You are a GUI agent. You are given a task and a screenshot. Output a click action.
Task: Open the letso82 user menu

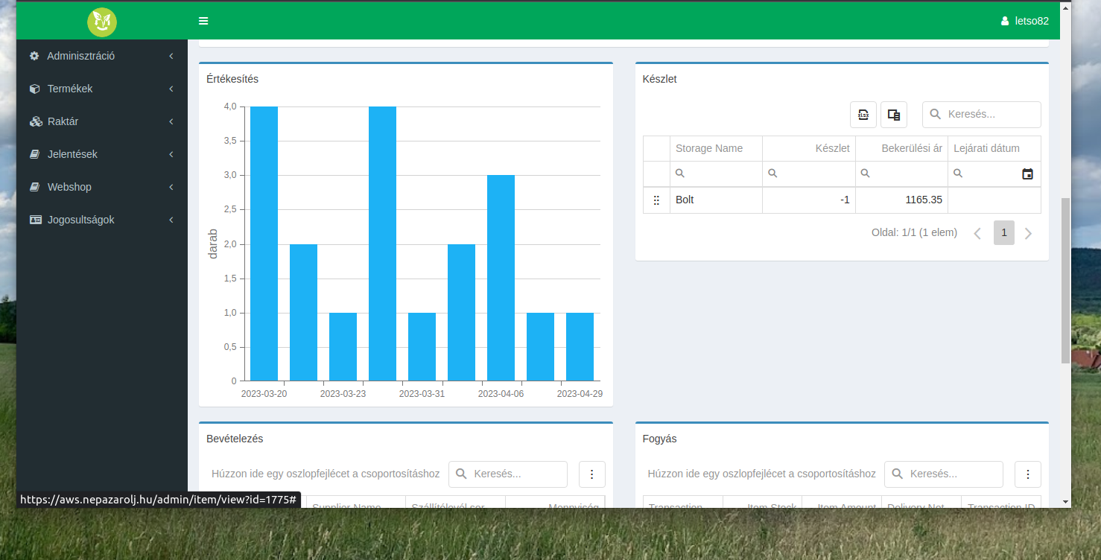point(1024,21)
